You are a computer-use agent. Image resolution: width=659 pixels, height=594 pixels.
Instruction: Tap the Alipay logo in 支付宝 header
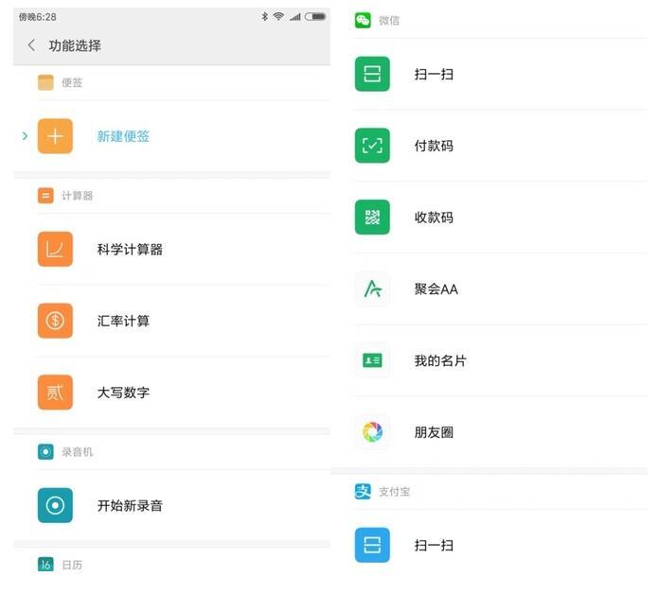coord(363,491)
